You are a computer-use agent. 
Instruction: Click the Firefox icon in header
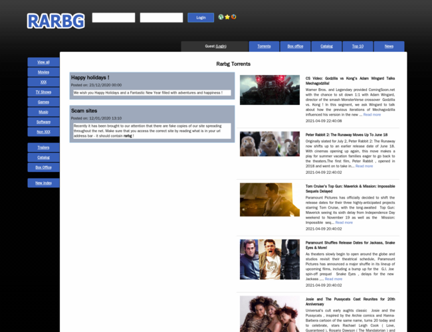(x=234, y=17)
